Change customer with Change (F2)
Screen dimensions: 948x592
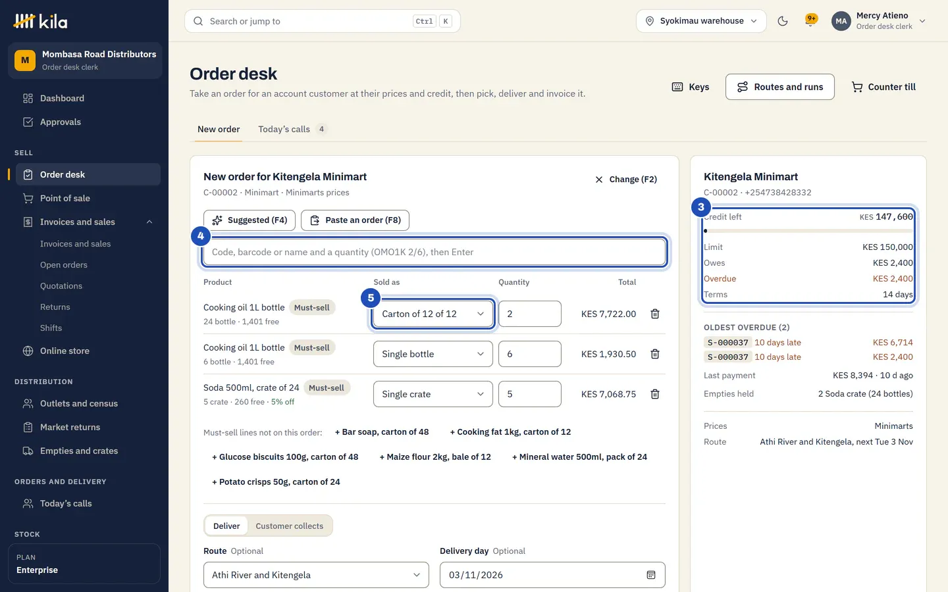point(626,179)
